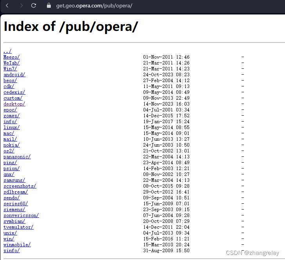Open the info/ directory link
Image resolution: width=285 pixels, height=260 pixels.
tap(10, 122)
